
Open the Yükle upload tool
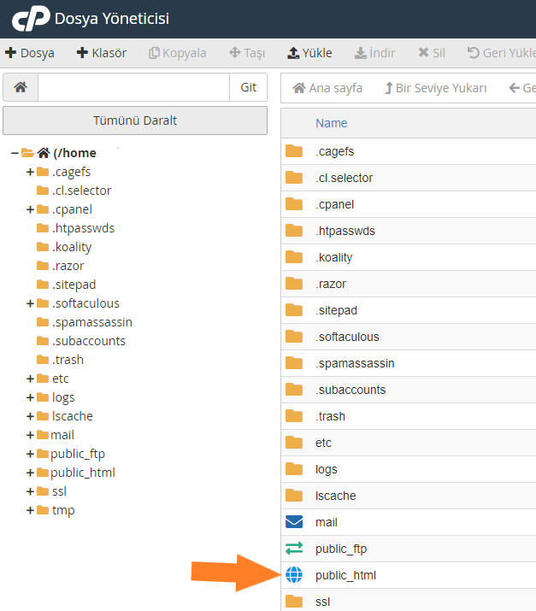pos(309,53)
